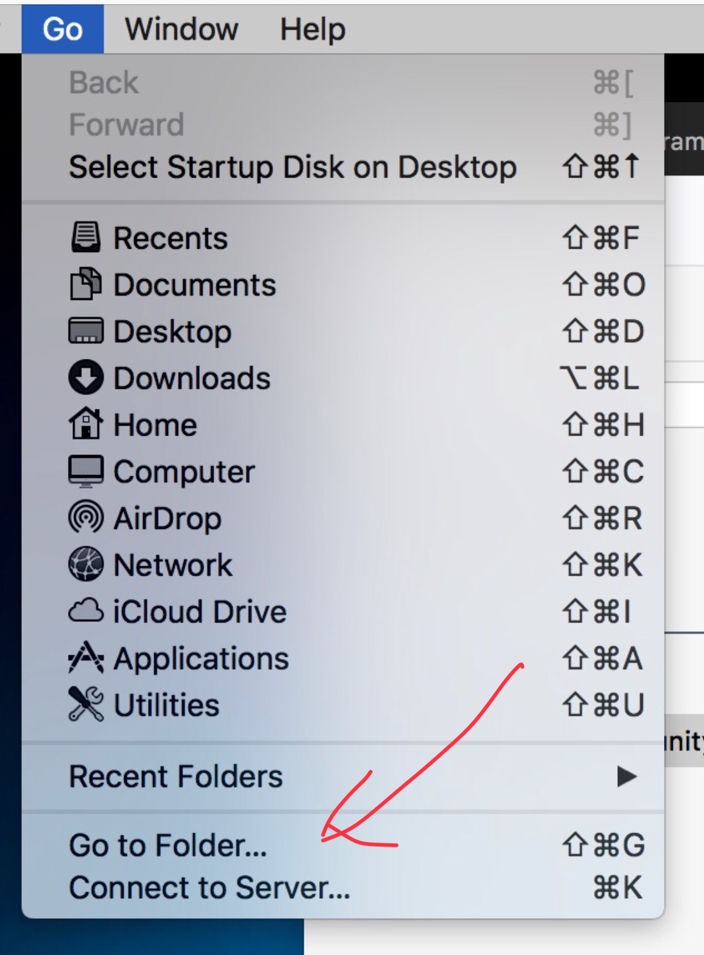Select Connect to Server… entry

click(209, 887)
